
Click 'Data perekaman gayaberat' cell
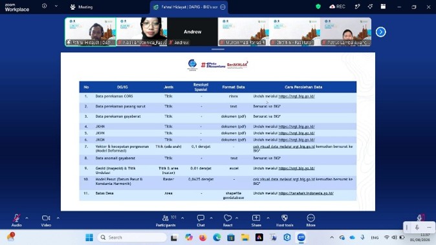pyautogui.click(x=118, y=116)
